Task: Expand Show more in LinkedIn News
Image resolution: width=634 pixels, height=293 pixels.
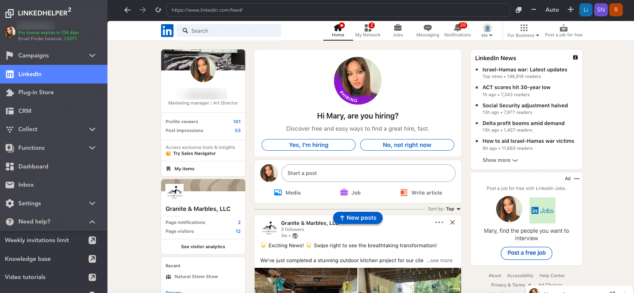Action: [500, 160]
